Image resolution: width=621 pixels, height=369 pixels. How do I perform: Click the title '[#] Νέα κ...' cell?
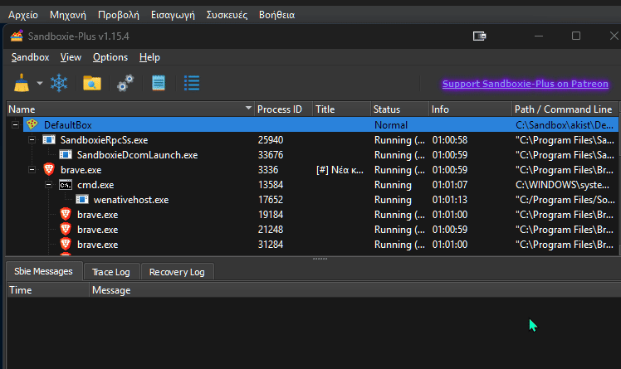[340, 170]
